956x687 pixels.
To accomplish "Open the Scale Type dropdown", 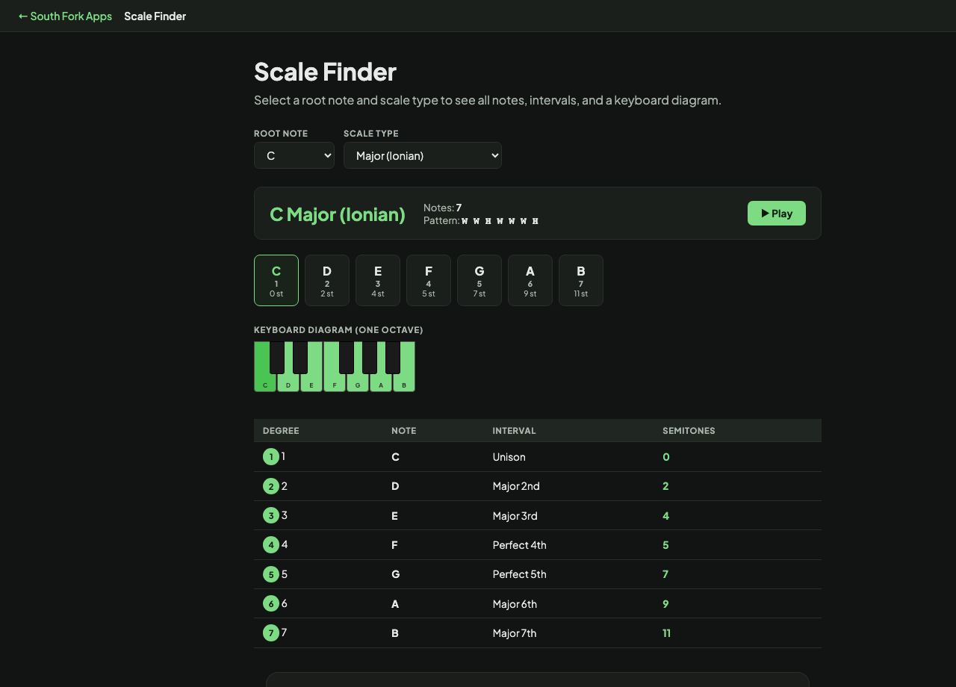I will (423, 155).
